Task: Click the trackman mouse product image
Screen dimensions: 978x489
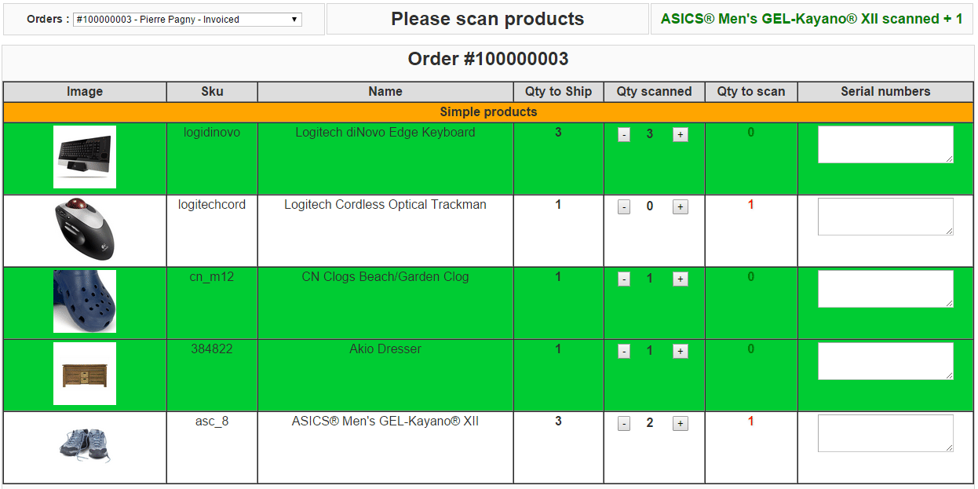Action: [x=85, y=229]
